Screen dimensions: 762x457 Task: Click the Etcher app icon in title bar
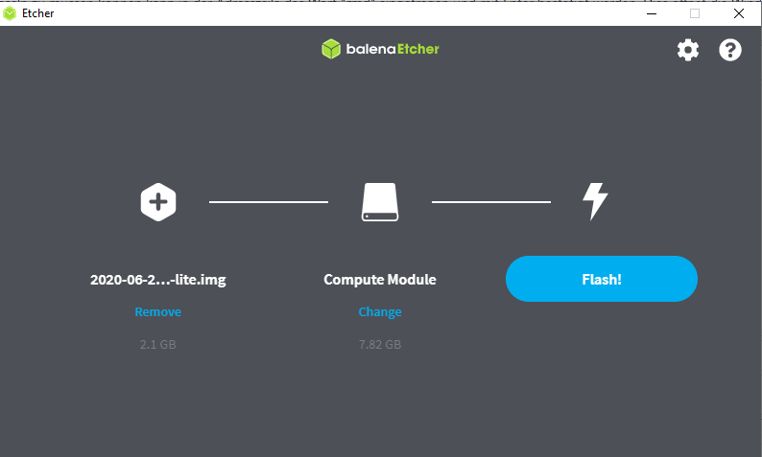coord(10,13)
